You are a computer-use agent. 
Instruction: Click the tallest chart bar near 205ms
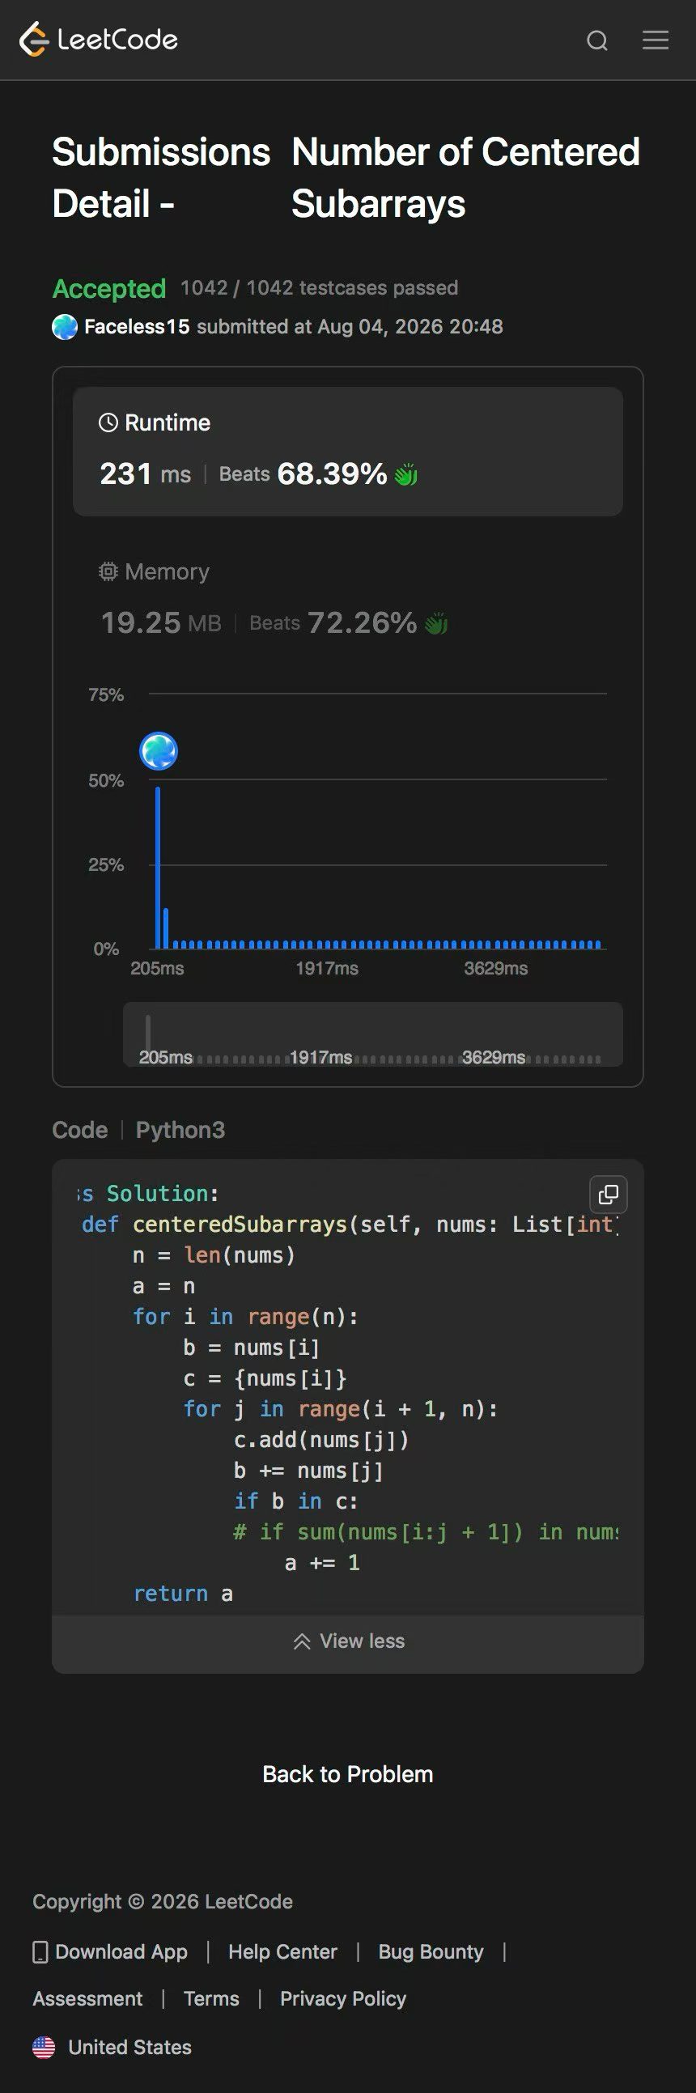[158, 868]
